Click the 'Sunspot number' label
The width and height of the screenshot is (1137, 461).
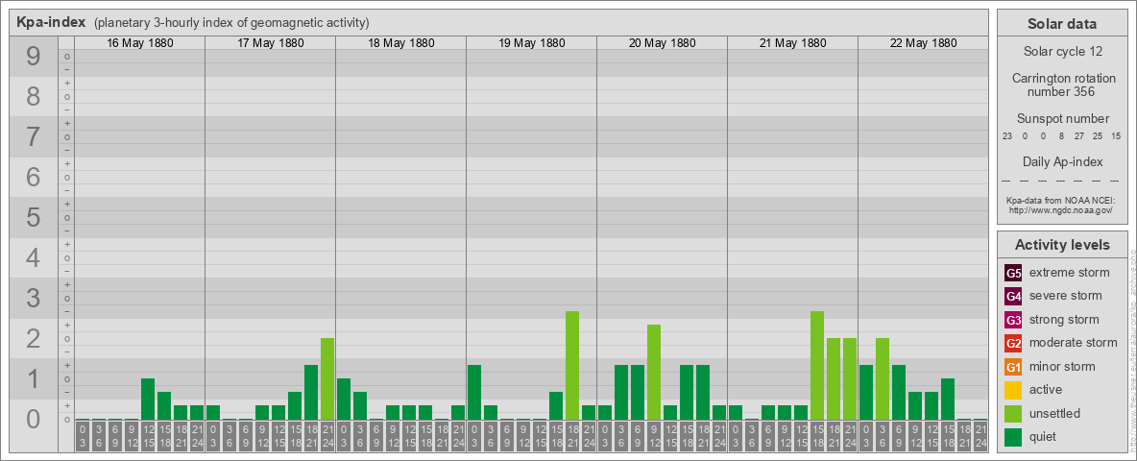click(1062, 119)
